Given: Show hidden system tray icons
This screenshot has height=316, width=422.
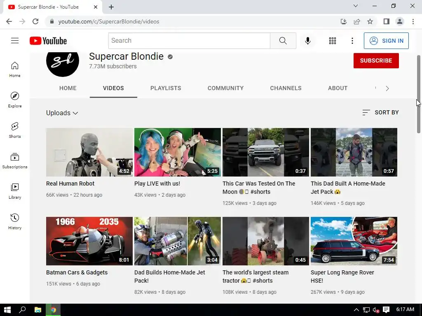Looking at the screenshot, I should [356, 310].
